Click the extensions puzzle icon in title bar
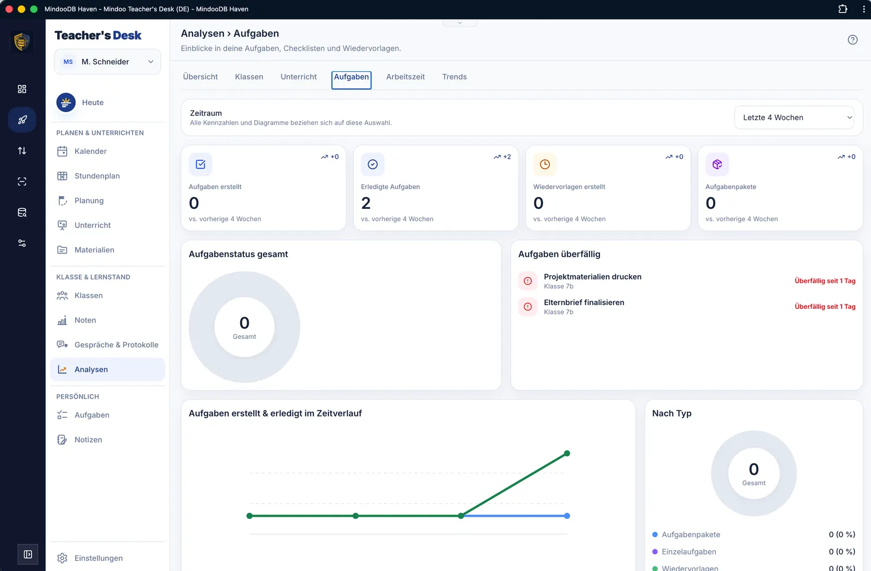 point(843,9)
